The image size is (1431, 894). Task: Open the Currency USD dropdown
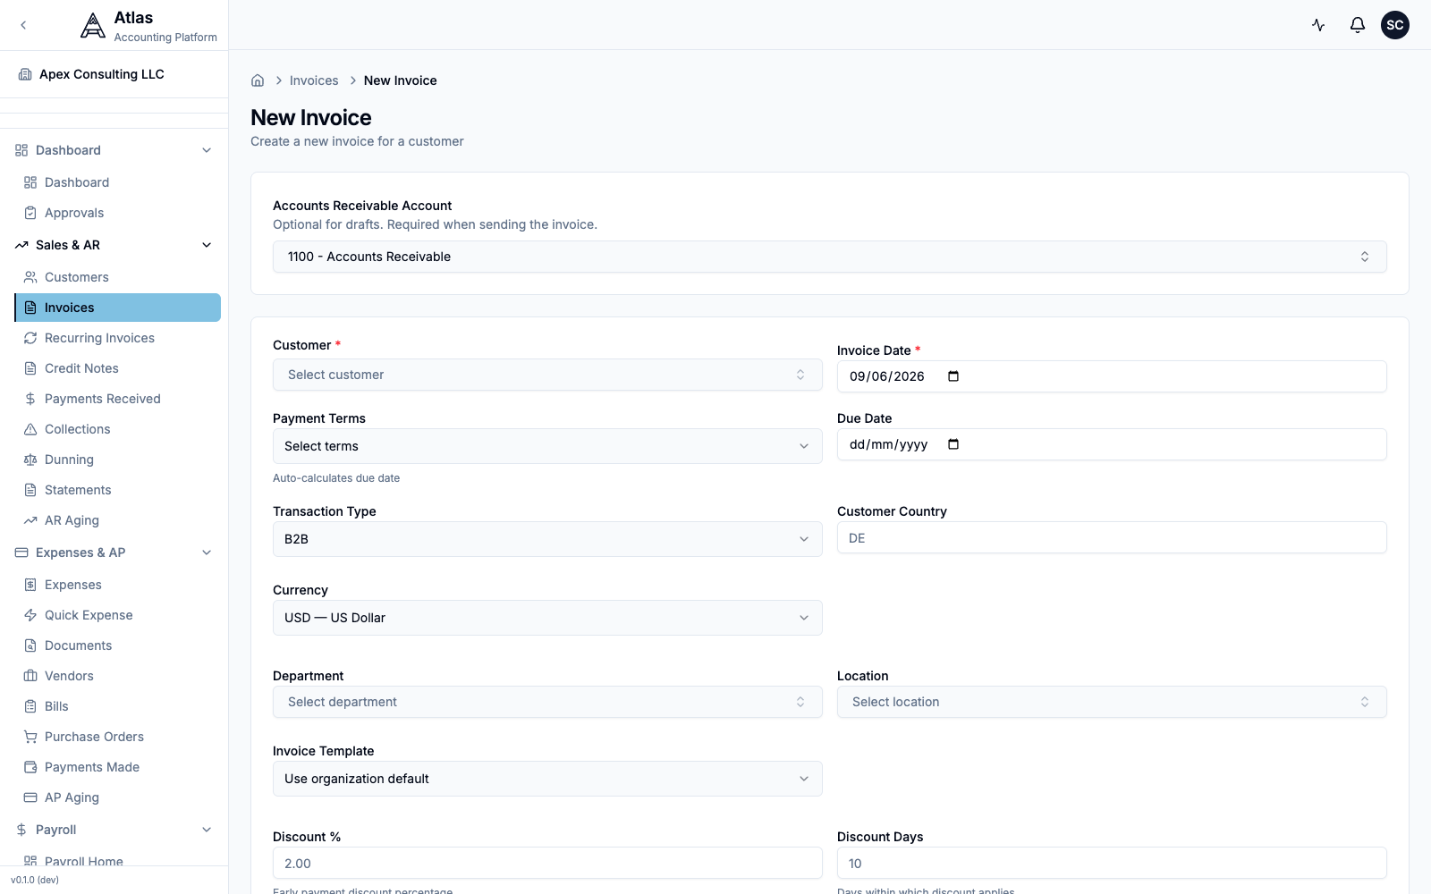[x=547, y=618]
